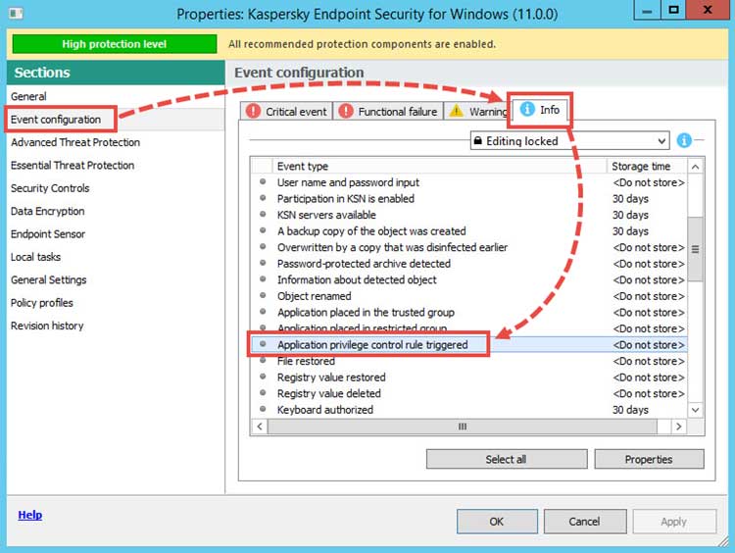The image size is (735, 553).
Task: Open the Policy profiles section
Action: 42,303
